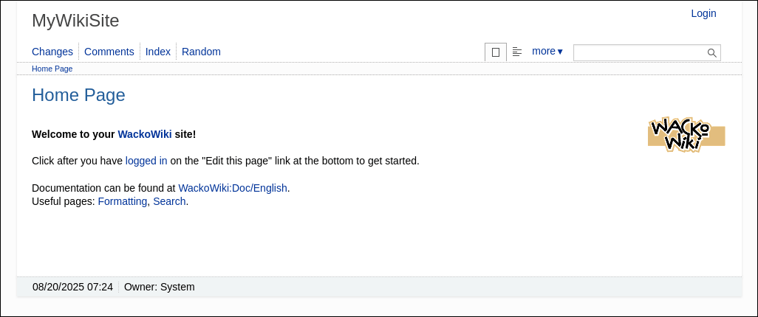The image size is (758, 317).
Task: Click the source text lines icon
Action: [517, 52]
